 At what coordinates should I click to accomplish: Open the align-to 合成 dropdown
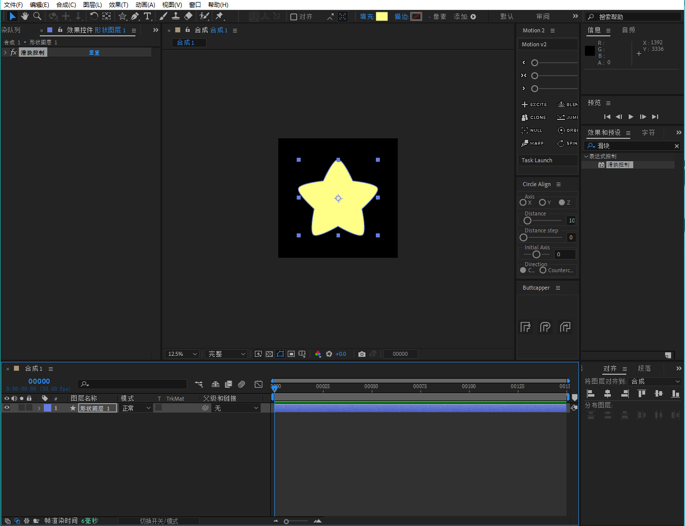pyautogui.click(x=656, y=381)
